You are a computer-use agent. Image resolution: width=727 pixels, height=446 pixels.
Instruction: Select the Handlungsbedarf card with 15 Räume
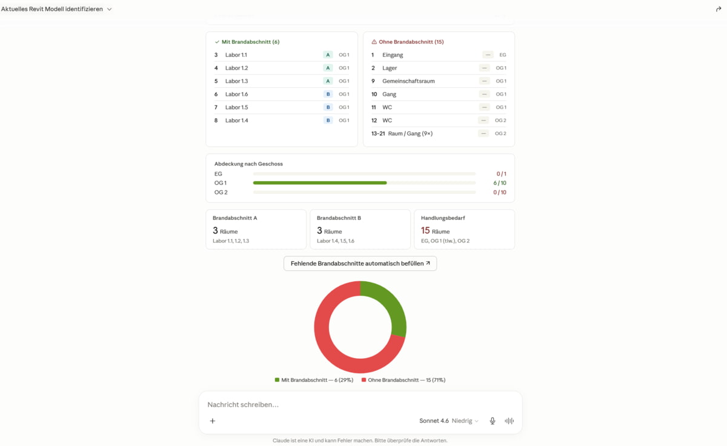464,229
